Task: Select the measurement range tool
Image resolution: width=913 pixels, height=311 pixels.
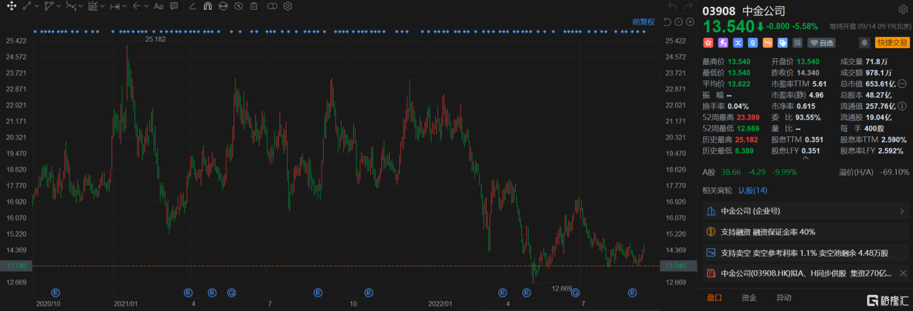Action: coord(93,6)
